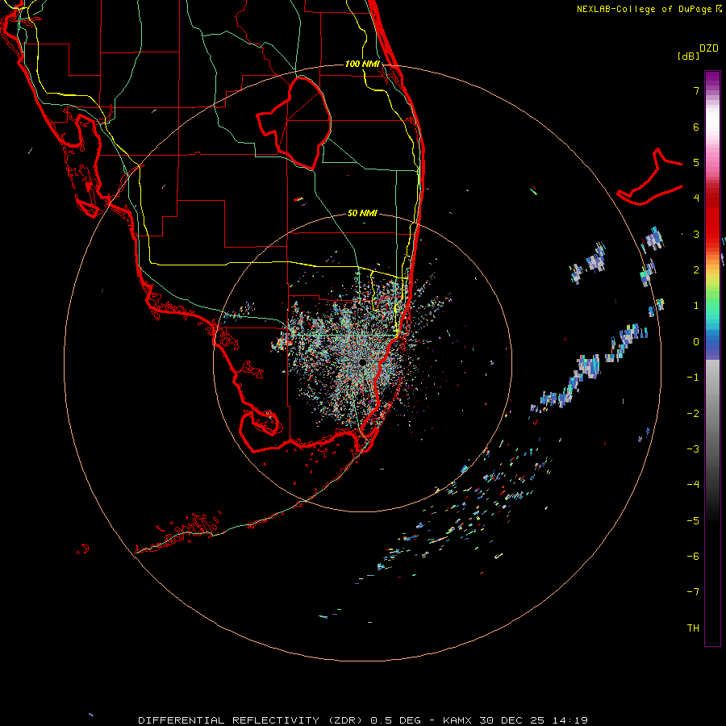726x726 pixels.
Task: Click the 5 value on color scale
Action: click(696, 162)
